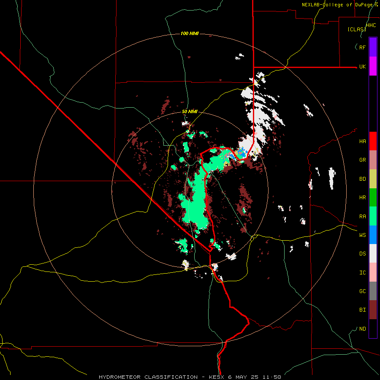Click the purple RF color swatch in legend
Viewport: 380px width, 380px height.
click(373, 47)
